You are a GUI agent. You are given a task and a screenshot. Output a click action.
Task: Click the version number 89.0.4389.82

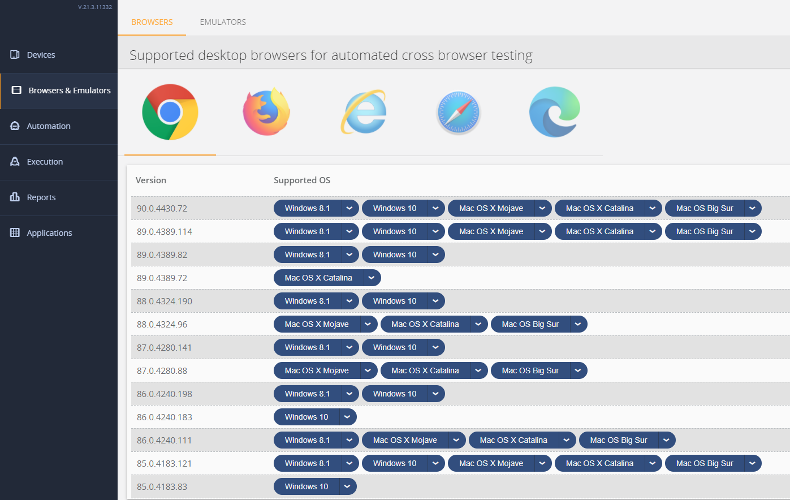point(162,255)
